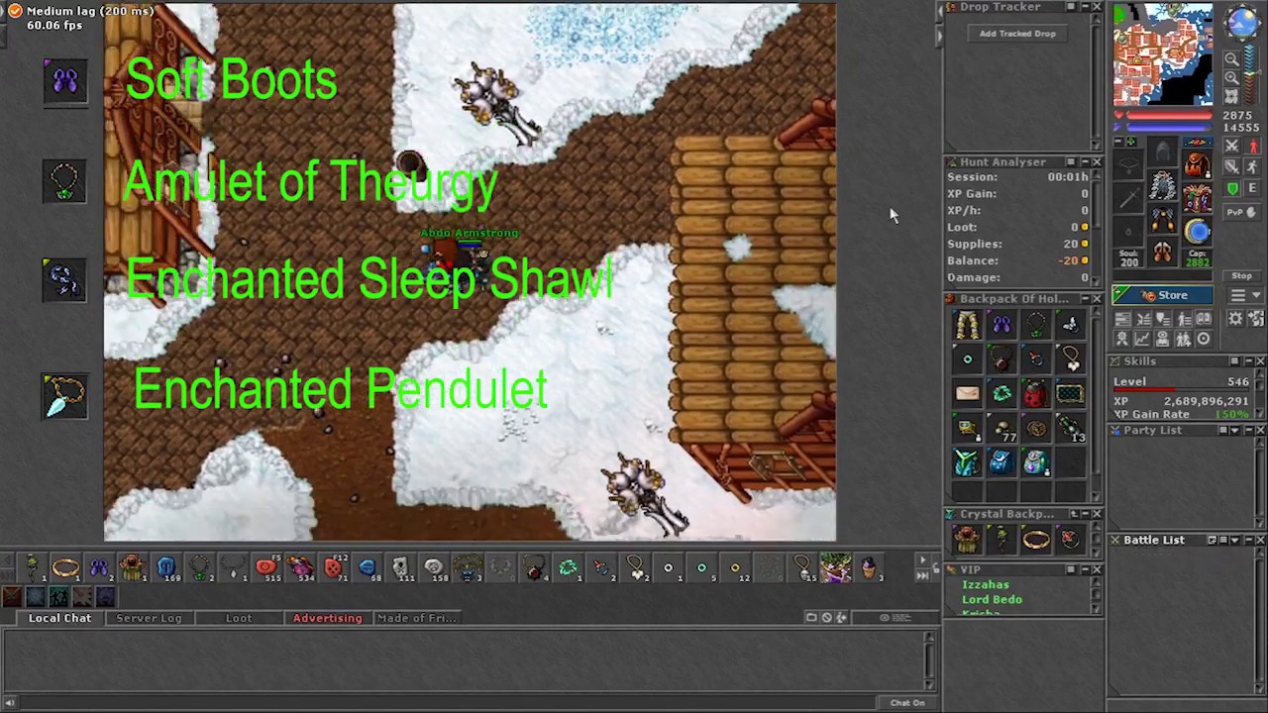Viewport: 1268px width, 713px height.
Task: Go up one container in Crystal Backpack
Action: (1074, 514)
